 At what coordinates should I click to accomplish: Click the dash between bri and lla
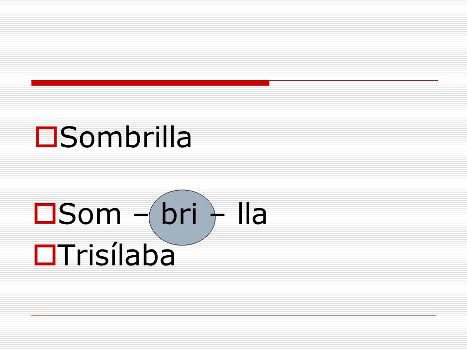pyautogui.click(x=219, y=214)
